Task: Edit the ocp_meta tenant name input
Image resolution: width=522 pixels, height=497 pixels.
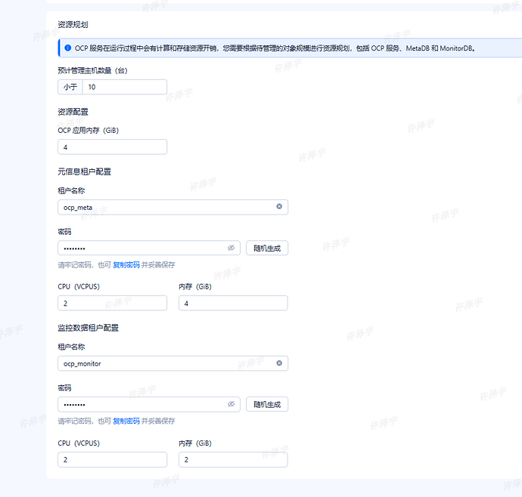Action: click(172, 207)
